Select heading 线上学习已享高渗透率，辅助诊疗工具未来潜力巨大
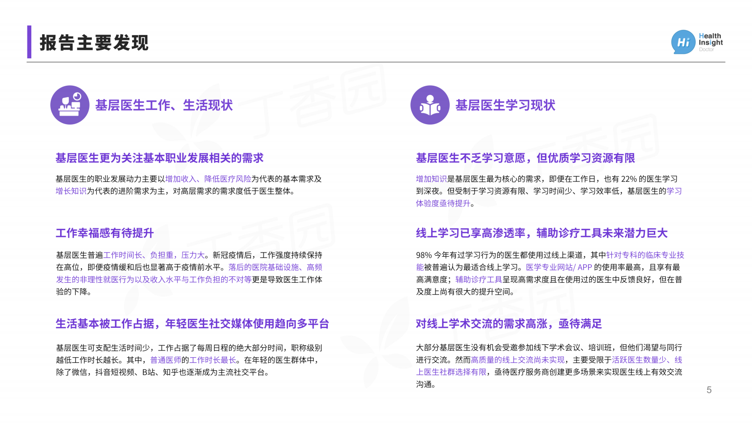Image resolution: width=752 pixels, height=423 pixels. 542,233
